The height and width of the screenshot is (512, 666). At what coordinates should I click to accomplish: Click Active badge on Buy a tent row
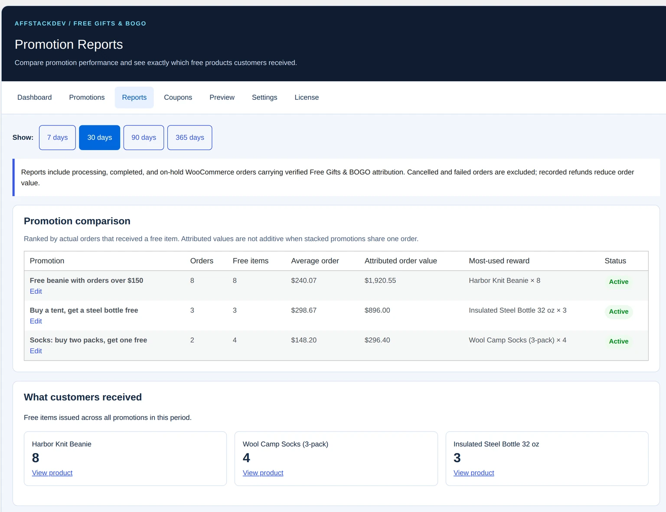click(618, 312)
